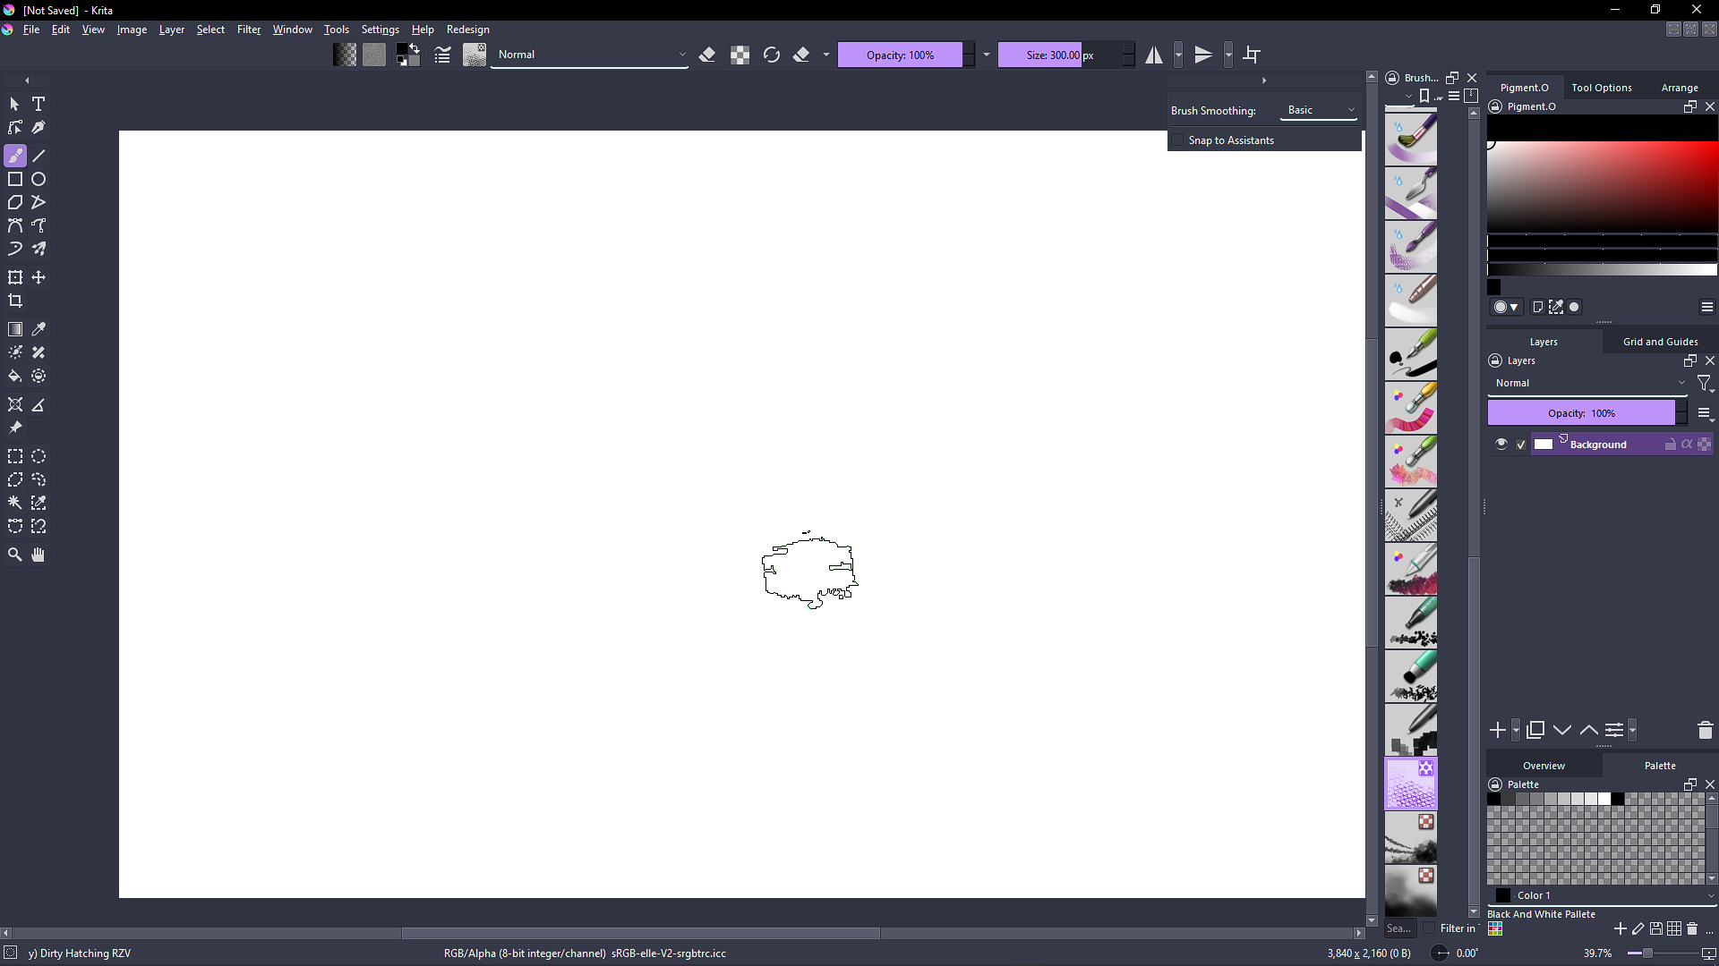Switch to Grid and Guides tab
The height and width of the screenshot is (966, 1719).
[1660, 342]
